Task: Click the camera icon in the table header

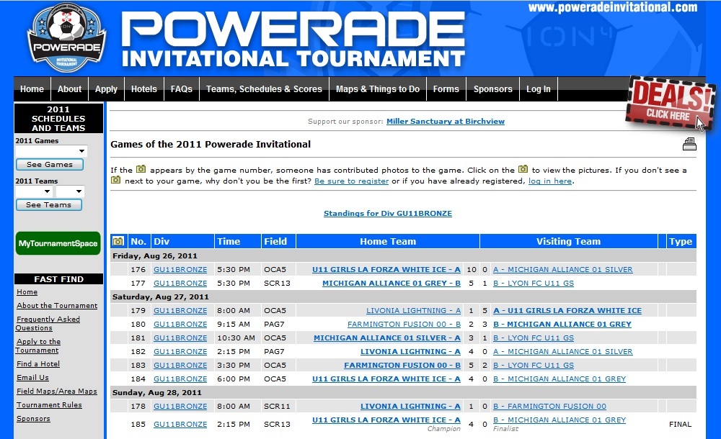Action: [118, 241]
